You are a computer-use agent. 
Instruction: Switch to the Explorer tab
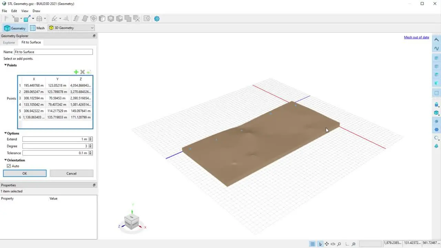[9, 42]
